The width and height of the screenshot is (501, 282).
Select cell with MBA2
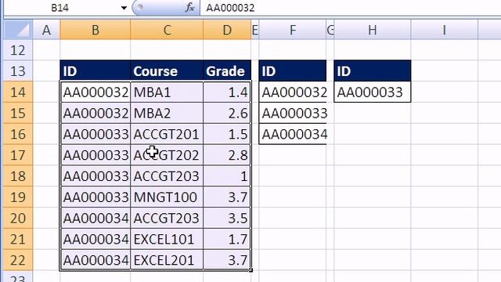167,113
